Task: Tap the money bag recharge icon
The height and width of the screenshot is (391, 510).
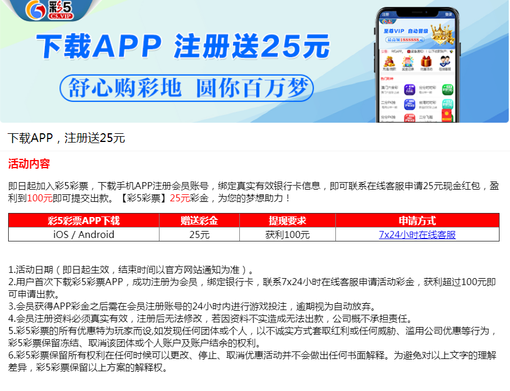Action: [389, 61]
